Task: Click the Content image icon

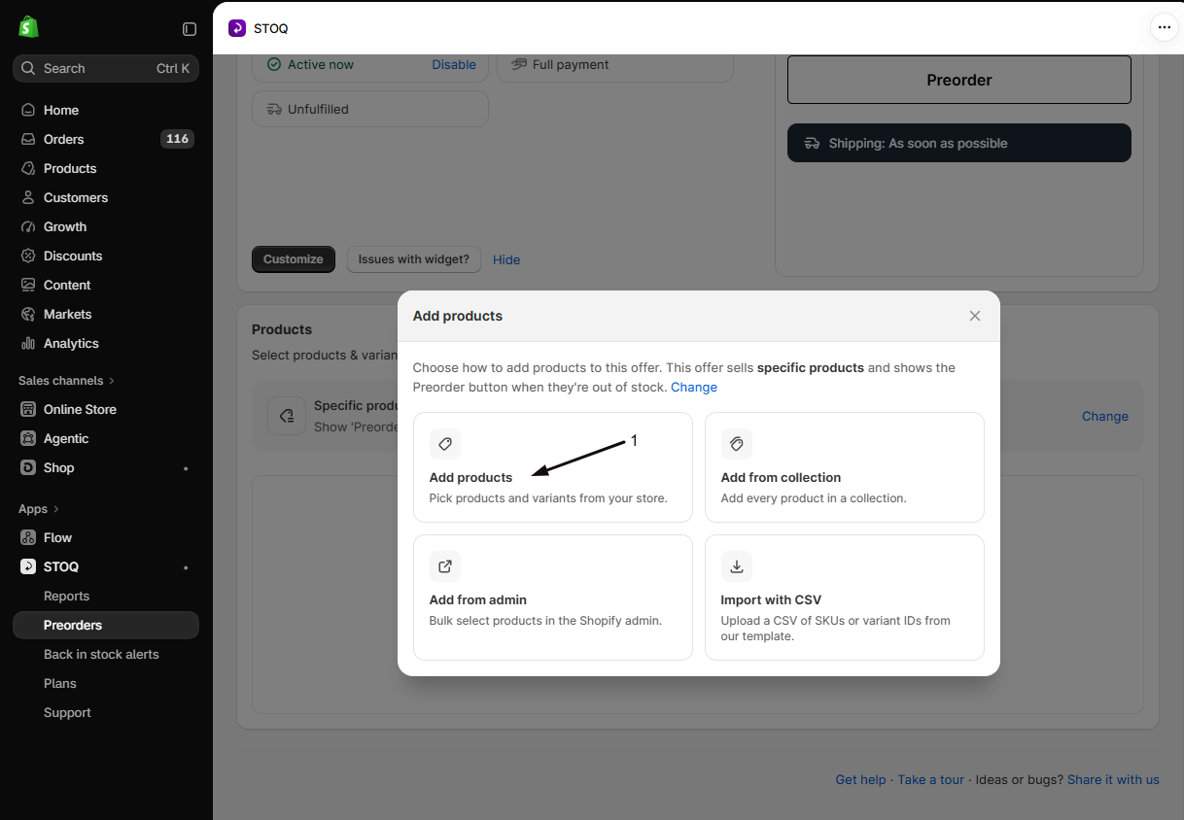Action: point(28,285)
